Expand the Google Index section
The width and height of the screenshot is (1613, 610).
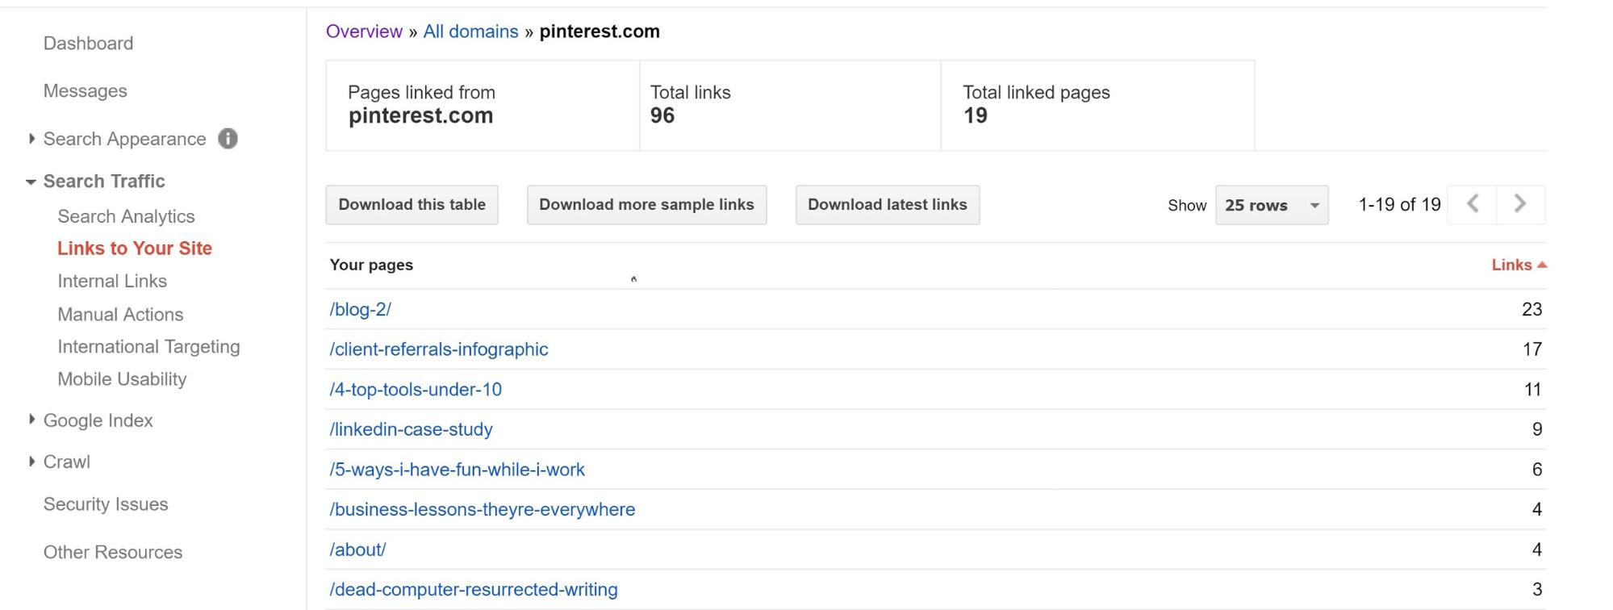pyautogui.click(x=31, y=420)
